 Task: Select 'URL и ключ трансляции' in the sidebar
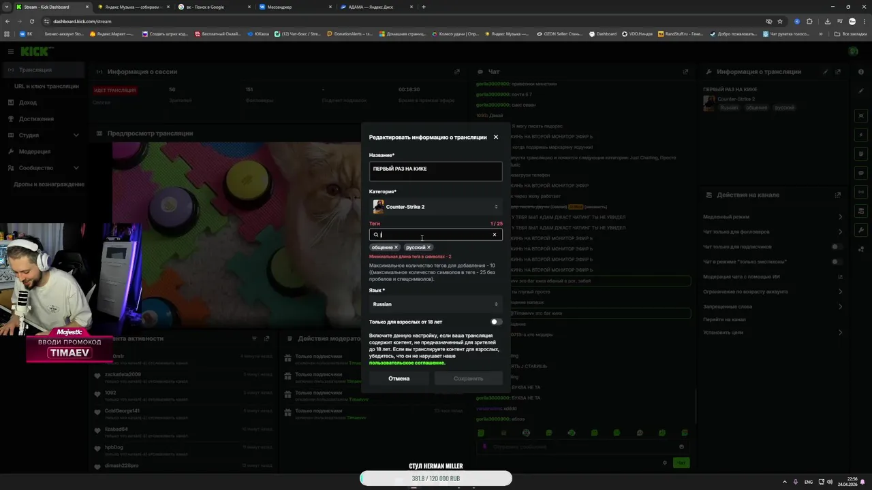(46, 86)
